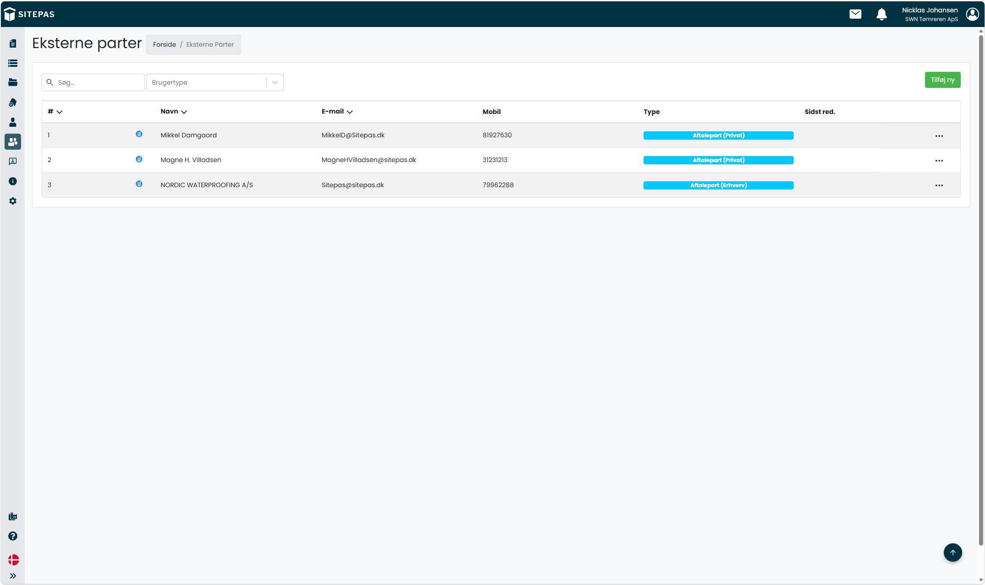This screenshot has height=585, width=985.
Task: Click the email MikkelD@Sitepas.dk
Action: [x=353, y=135]
